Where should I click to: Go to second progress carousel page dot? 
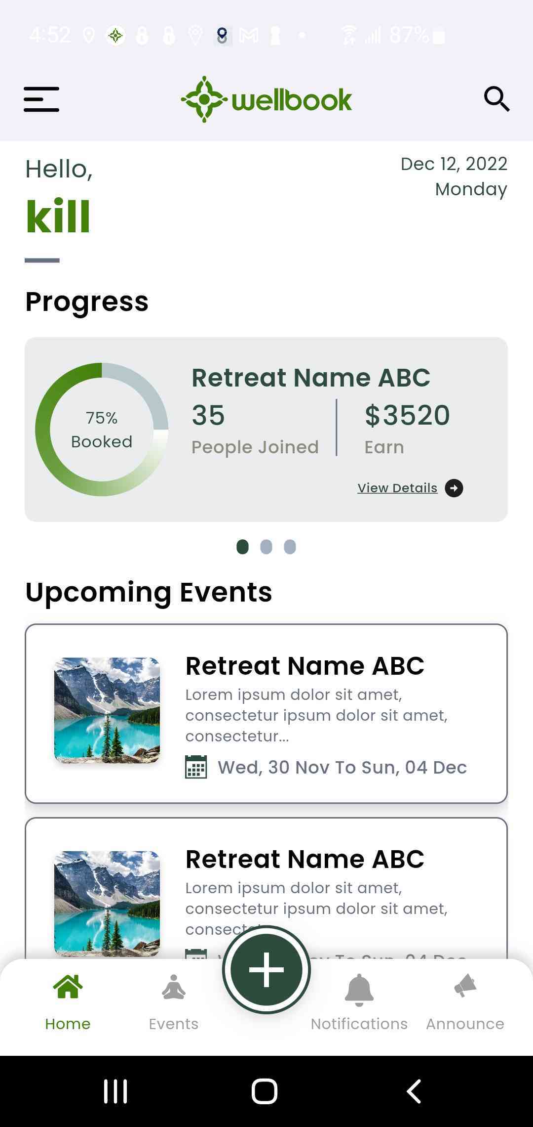[x=266, y=547]
